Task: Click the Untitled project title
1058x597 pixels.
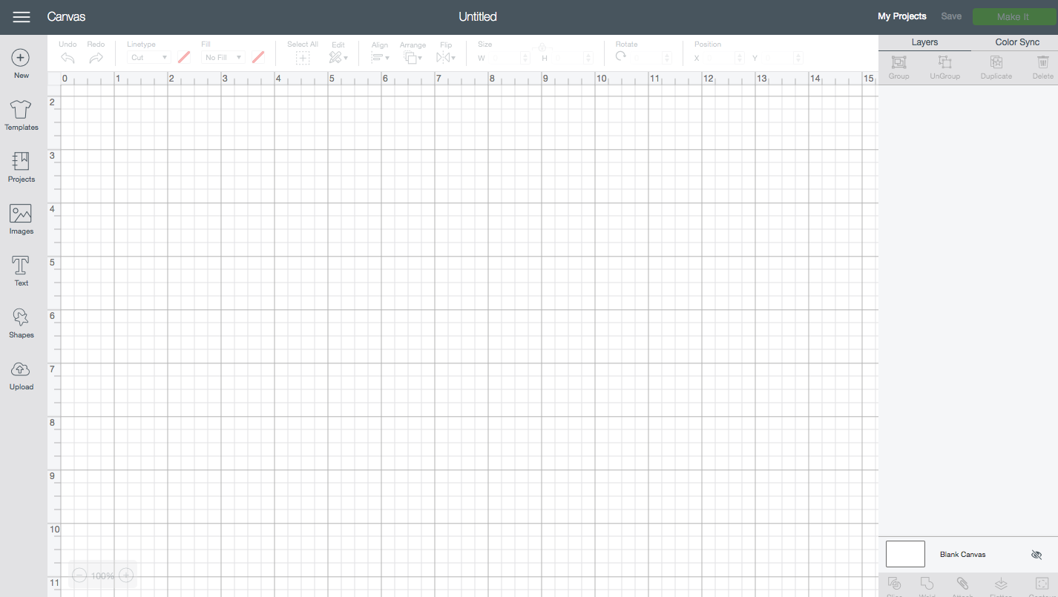Action: (478, 16)
